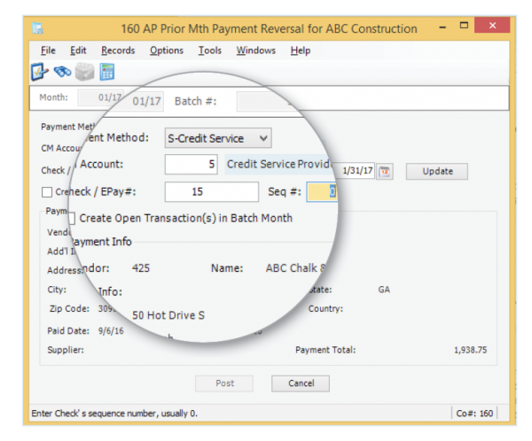Close the Payment Reversal window
The height and width of the screenshot is (441, 532).
[492, 26]
